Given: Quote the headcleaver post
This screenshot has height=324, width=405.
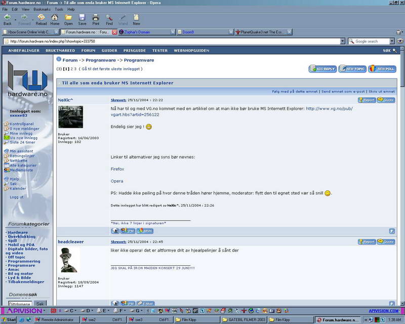Looking at the screenshot, I should (386, 242).
